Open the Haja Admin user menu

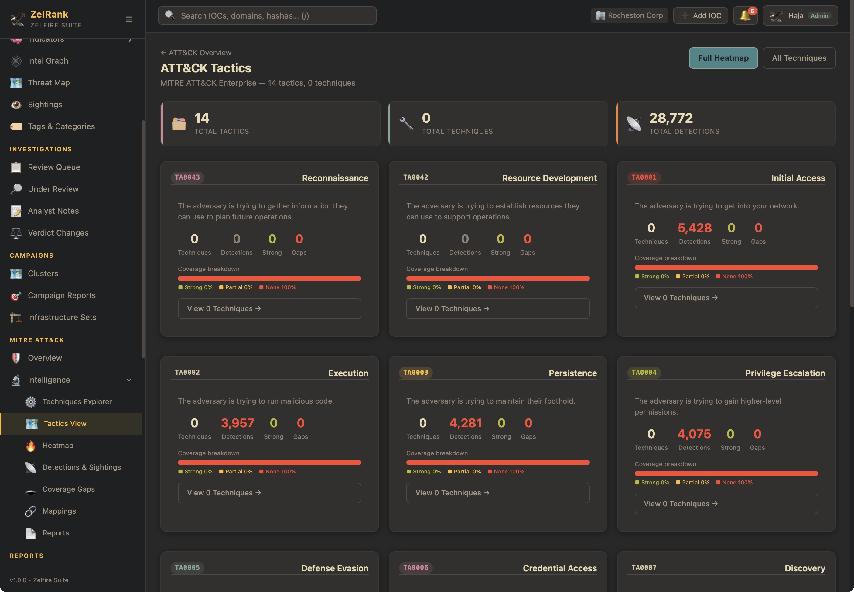click(800, 15)
